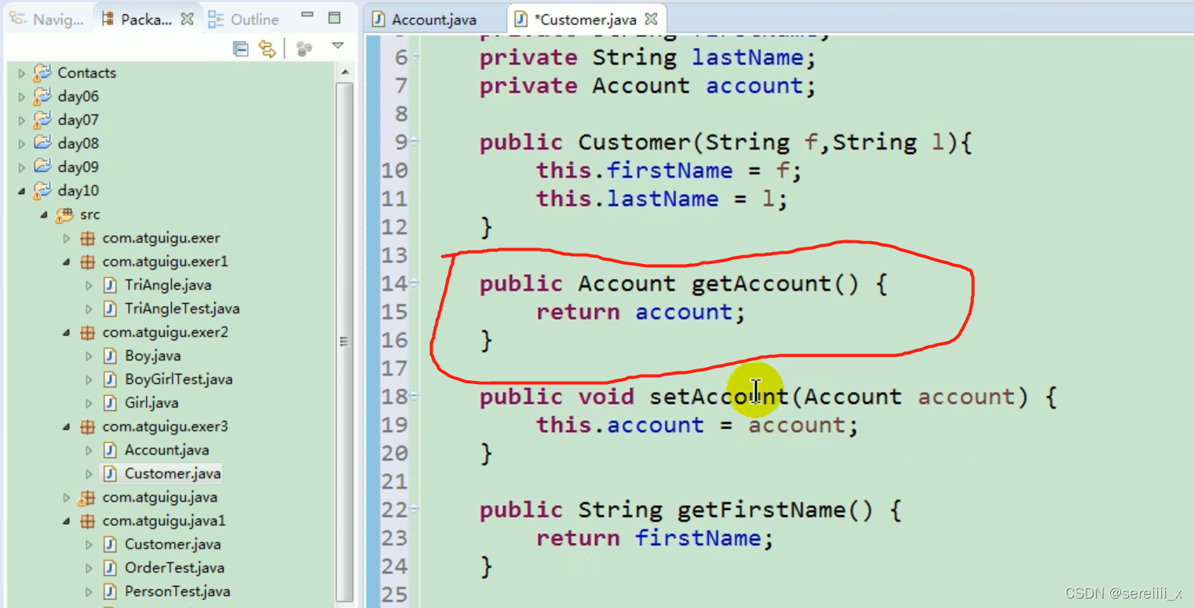The image size is (1194, 608).
Task: Open OrderTest.java file
Action: pyautogui.click(x=174, y=568)
